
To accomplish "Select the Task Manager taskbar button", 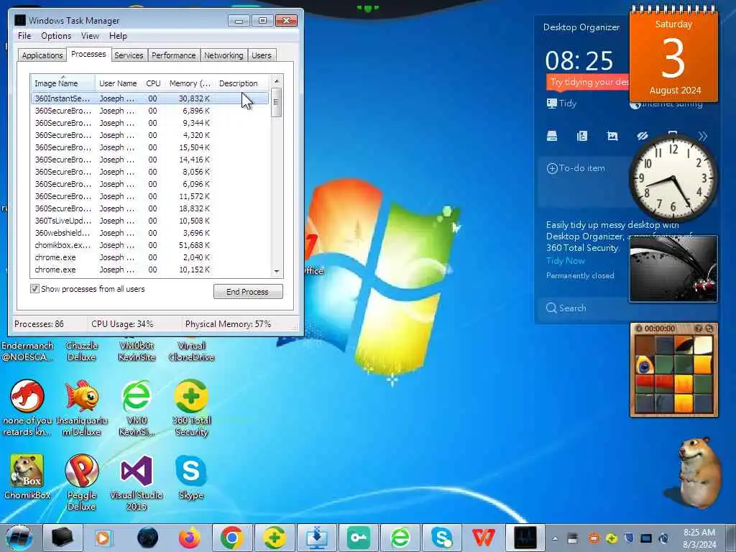I will pos(525,538).
